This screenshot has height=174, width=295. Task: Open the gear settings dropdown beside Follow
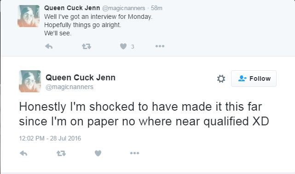[221, 79]
